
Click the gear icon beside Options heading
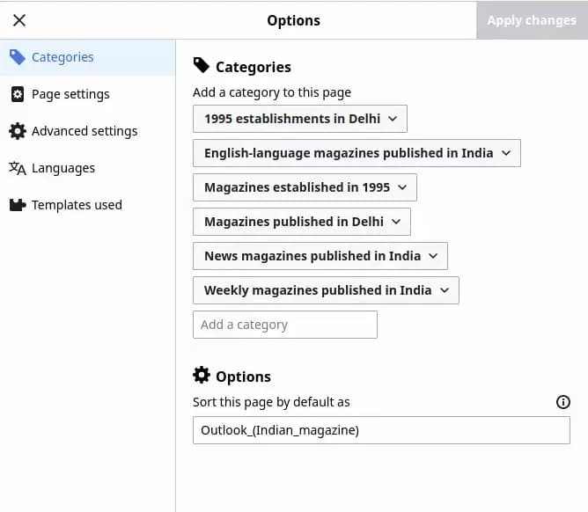click(202, 375)
